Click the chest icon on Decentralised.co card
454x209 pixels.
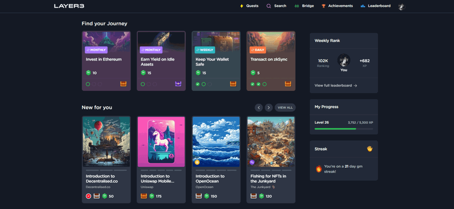pyautogui.click(x=96, y=196)
